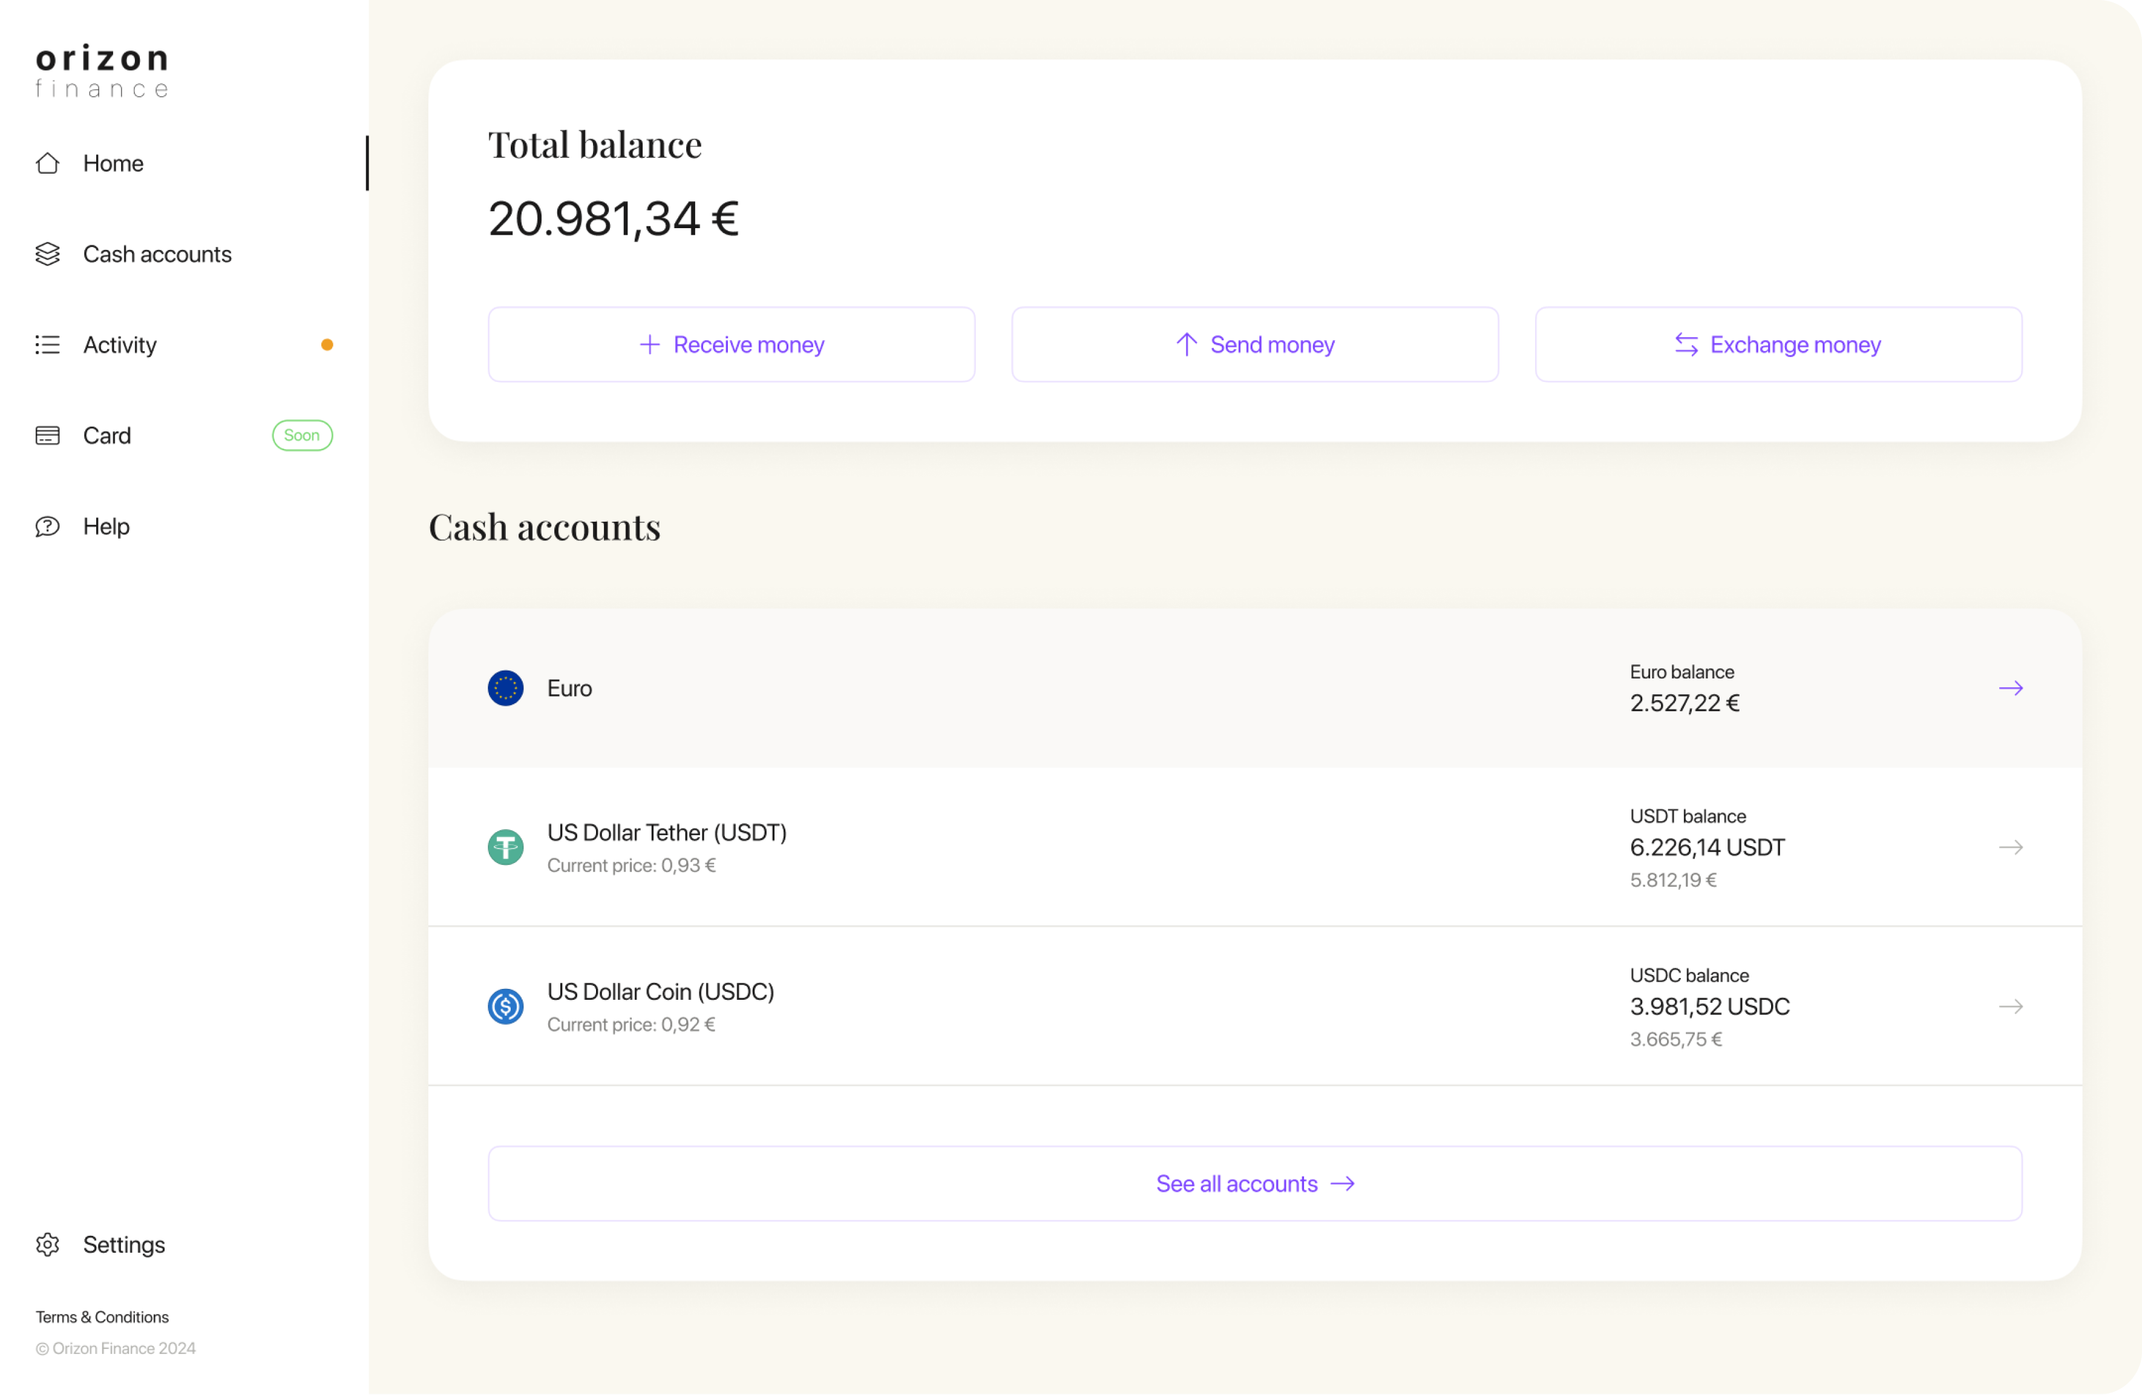Click the Total balance heading
The height and width of the screenshot is (1395, 2142).
click(x=595, y=145)
